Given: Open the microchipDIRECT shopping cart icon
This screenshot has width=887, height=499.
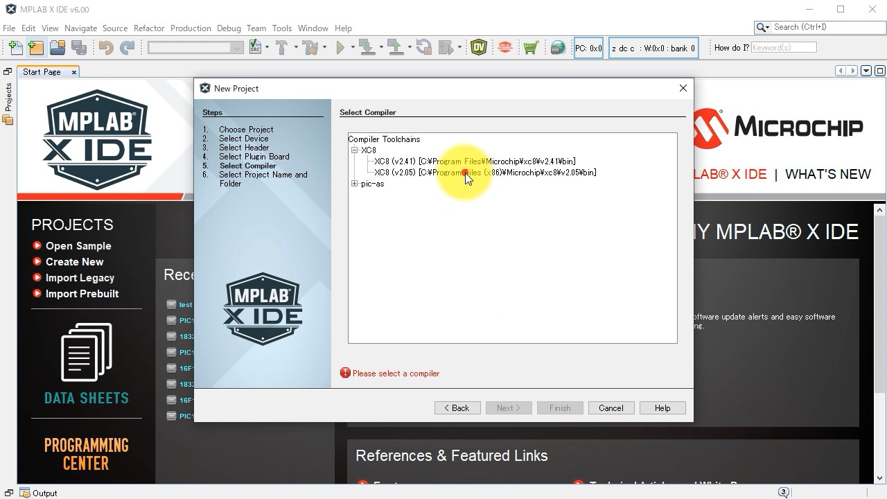Looking at the screenshot, I should point(531,48).
